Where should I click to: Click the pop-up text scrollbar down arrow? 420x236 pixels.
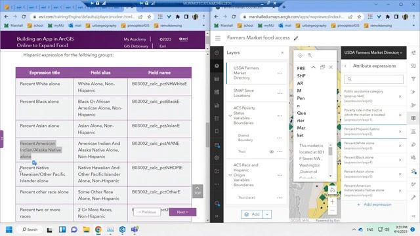point(330,176)
